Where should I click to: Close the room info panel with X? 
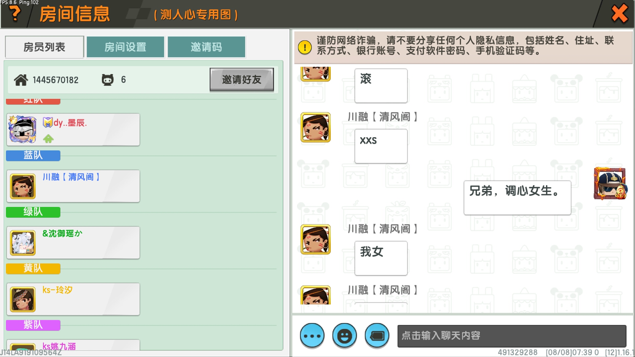[x=619, y=14]
